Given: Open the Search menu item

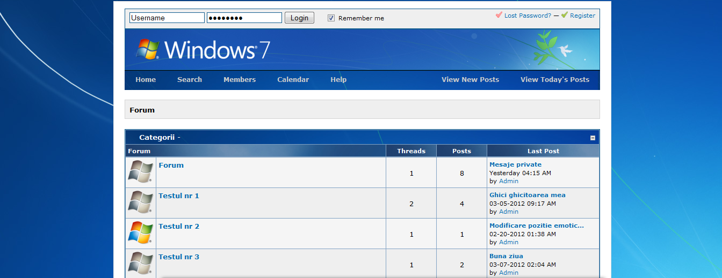Looking at the screenshot, I should tap(190, 79).
